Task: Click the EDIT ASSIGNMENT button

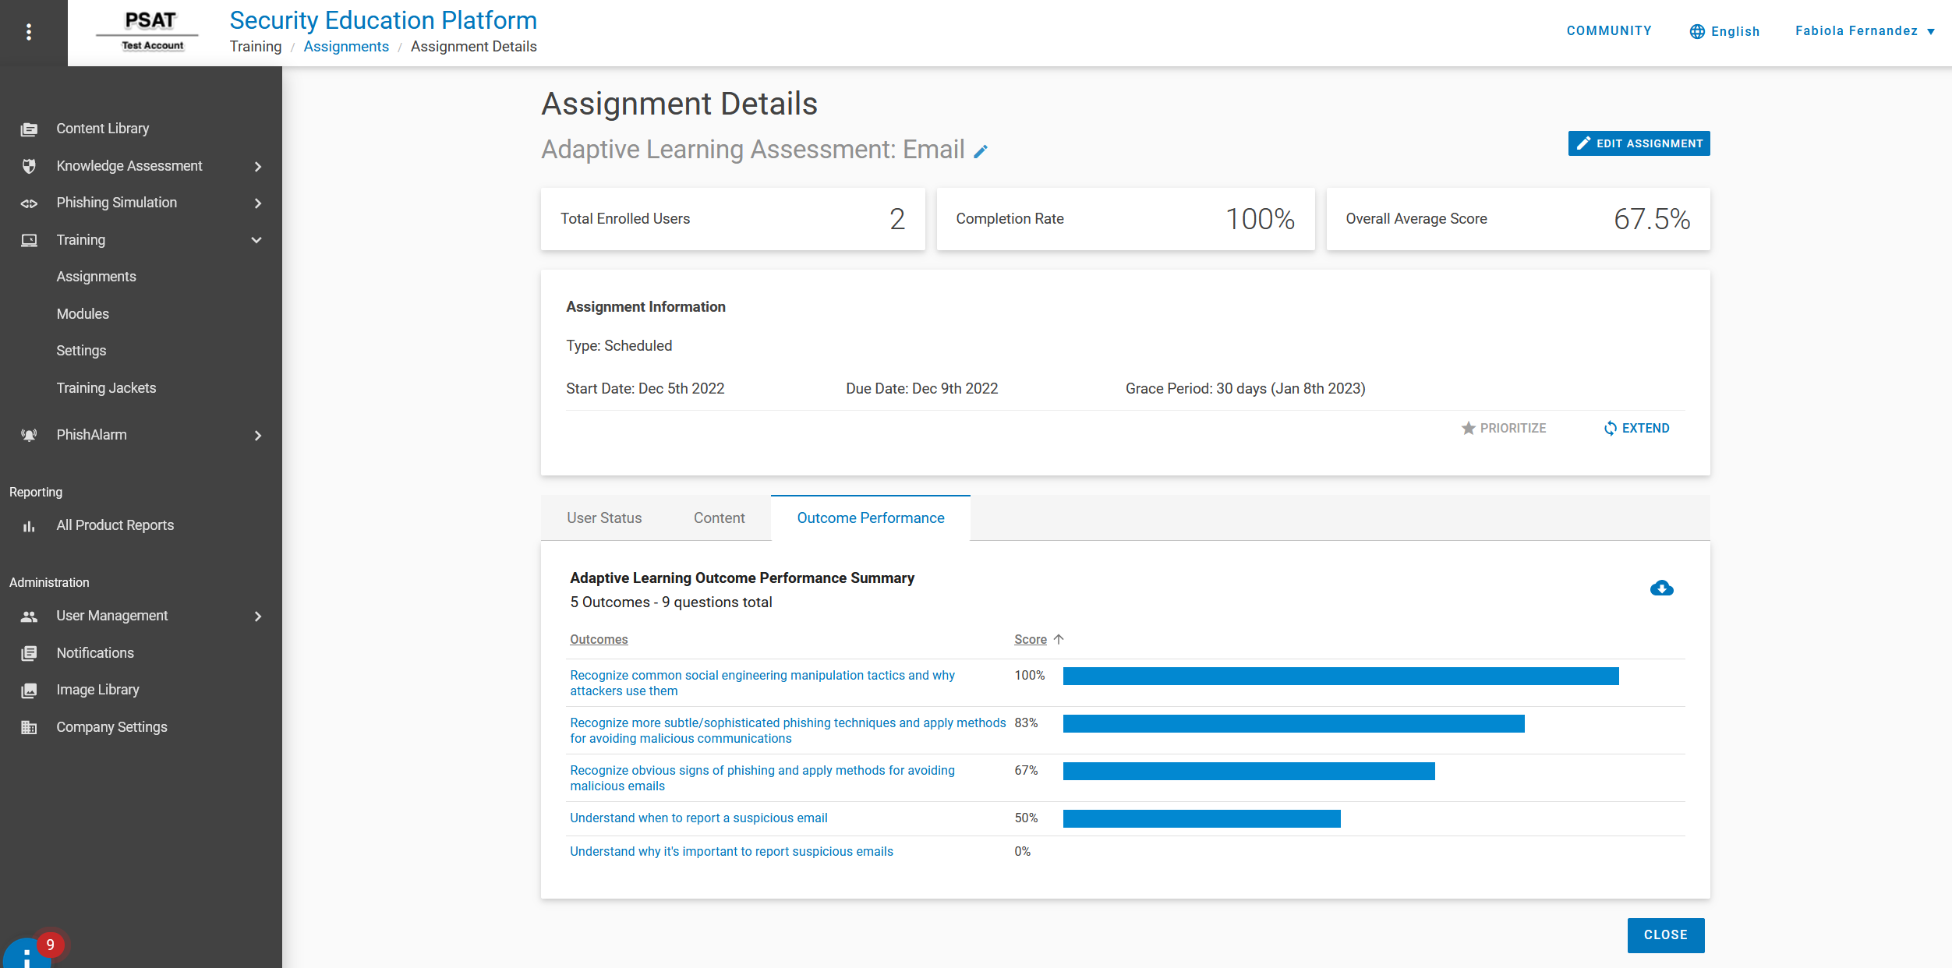Action: 1639,143
